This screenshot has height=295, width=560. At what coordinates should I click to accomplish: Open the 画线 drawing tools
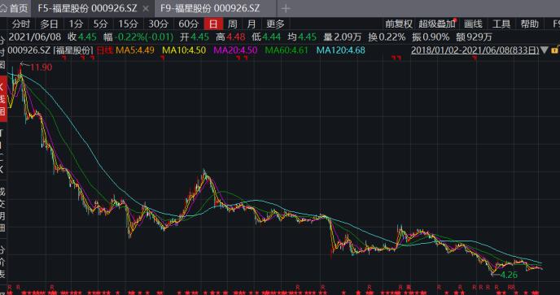[x=473, y=24]
